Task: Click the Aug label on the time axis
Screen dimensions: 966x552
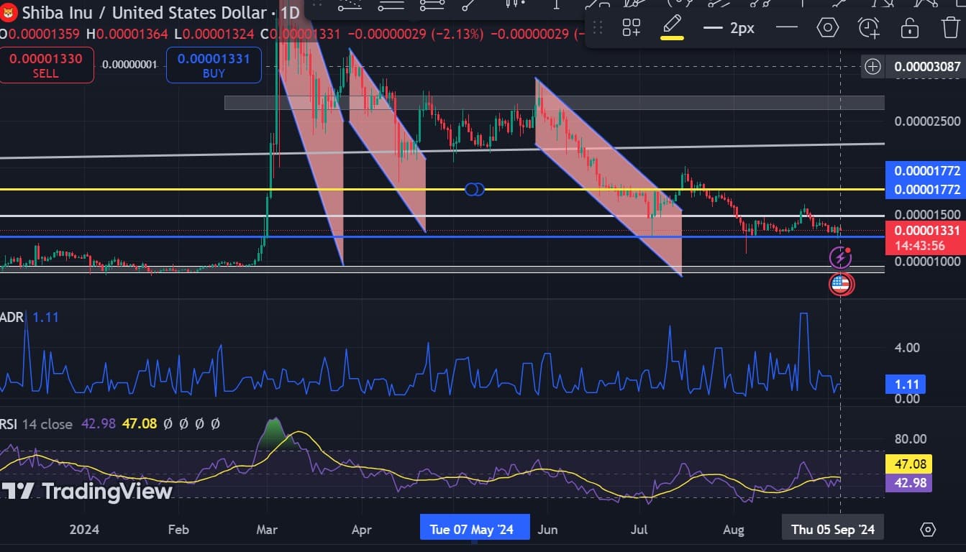Action: tap(734, 530)
